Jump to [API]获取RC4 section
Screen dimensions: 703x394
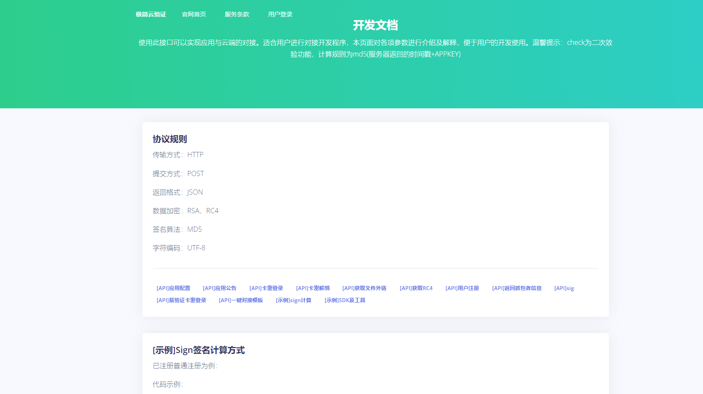(416, 288)
